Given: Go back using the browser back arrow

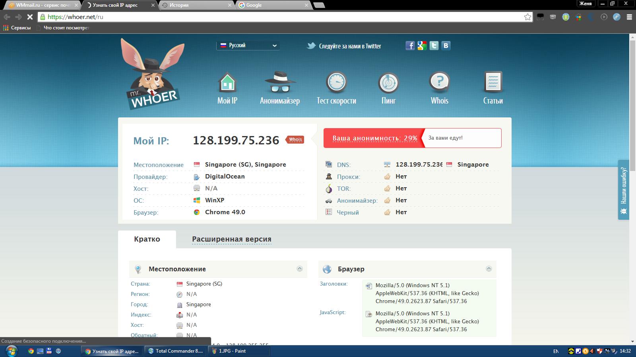Looking at the screenshot, I should pos(7,17).
